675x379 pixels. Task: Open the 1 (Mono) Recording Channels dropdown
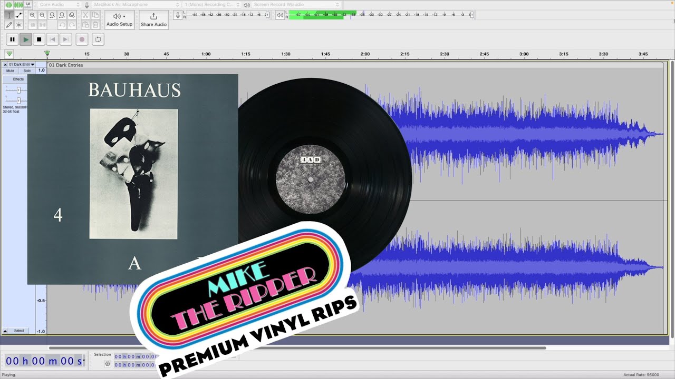[211, 5]
